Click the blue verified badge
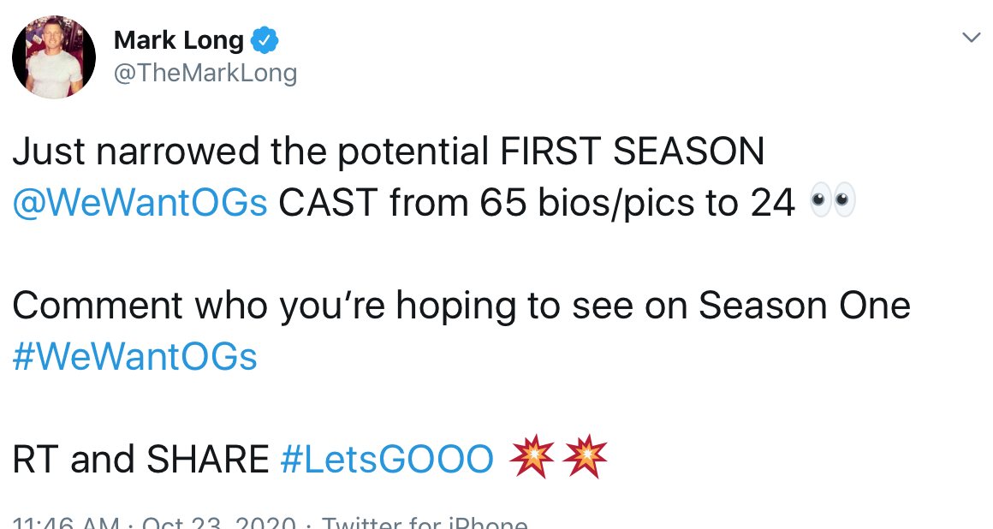The height and width of the screenshot is (529, 993). click(265, 40)
